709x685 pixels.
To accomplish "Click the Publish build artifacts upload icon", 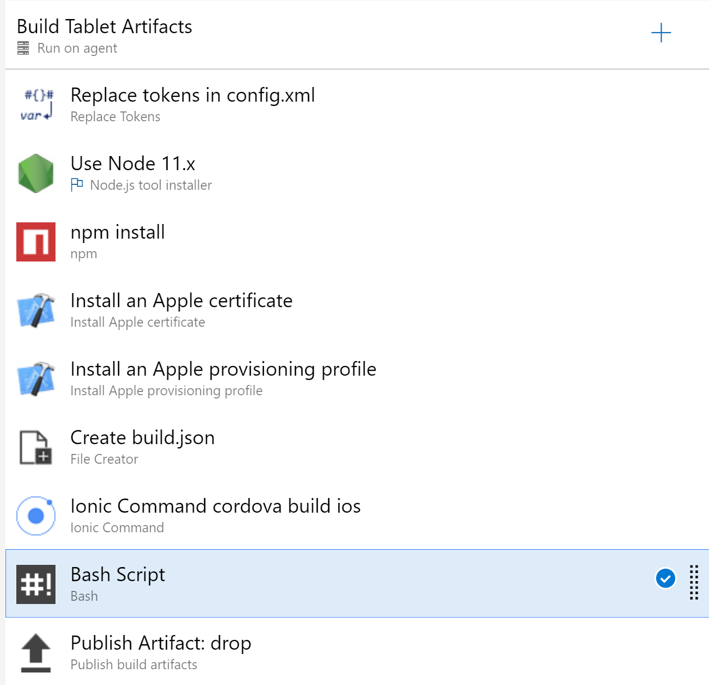I will pyautogui.click(x=35, y=652).
